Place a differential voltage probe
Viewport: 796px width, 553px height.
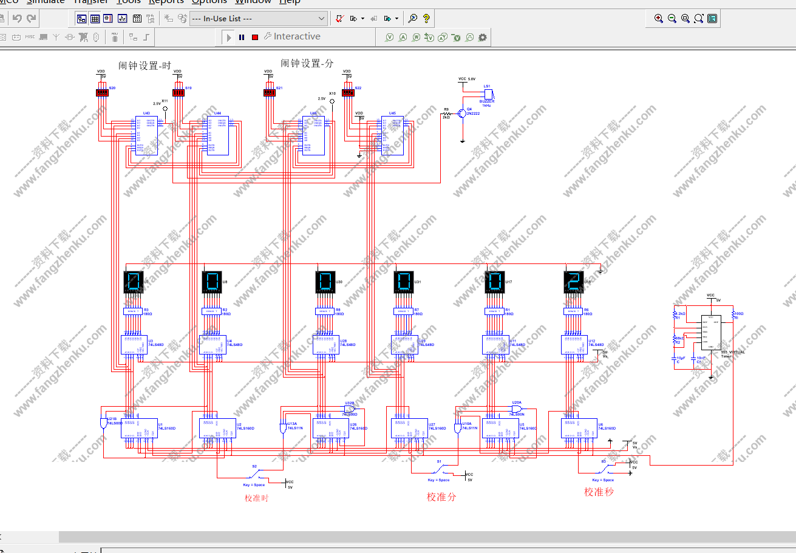429,37
